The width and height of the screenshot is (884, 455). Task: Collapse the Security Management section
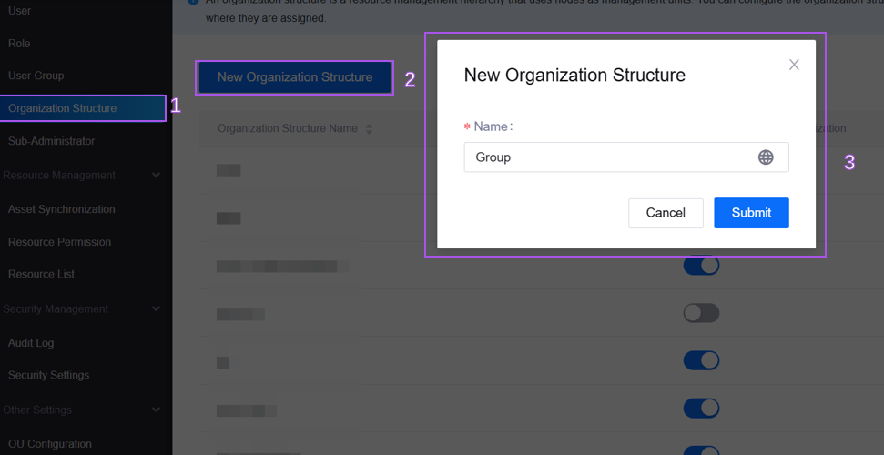point(156,309)
